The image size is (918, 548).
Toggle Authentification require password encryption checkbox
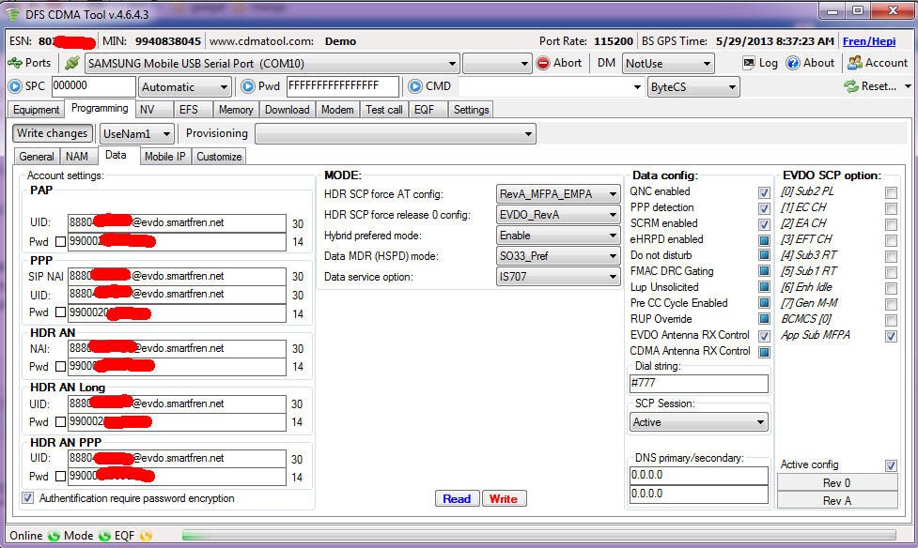[27, 497]
